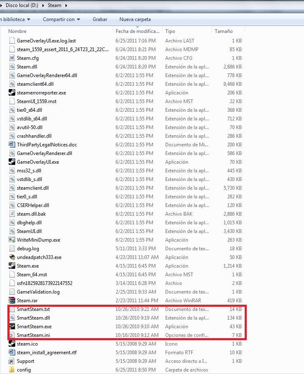Click the Acceso directo type cell
304x374 pixels.
tap(186, 361)
